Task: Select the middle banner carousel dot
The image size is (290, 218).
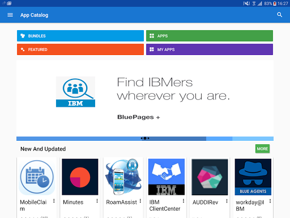Action: click(x=145, y=139)
